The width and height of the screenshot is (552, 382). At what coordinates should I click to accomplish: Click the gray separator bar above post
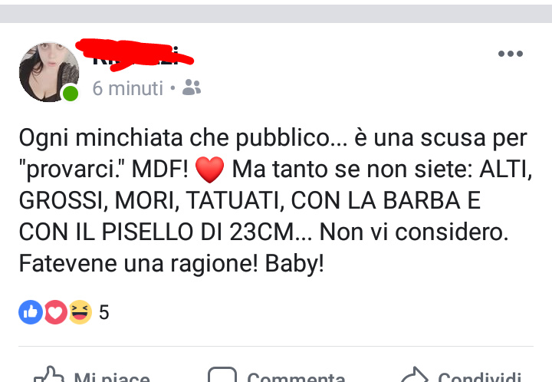[x=276, y=14]
